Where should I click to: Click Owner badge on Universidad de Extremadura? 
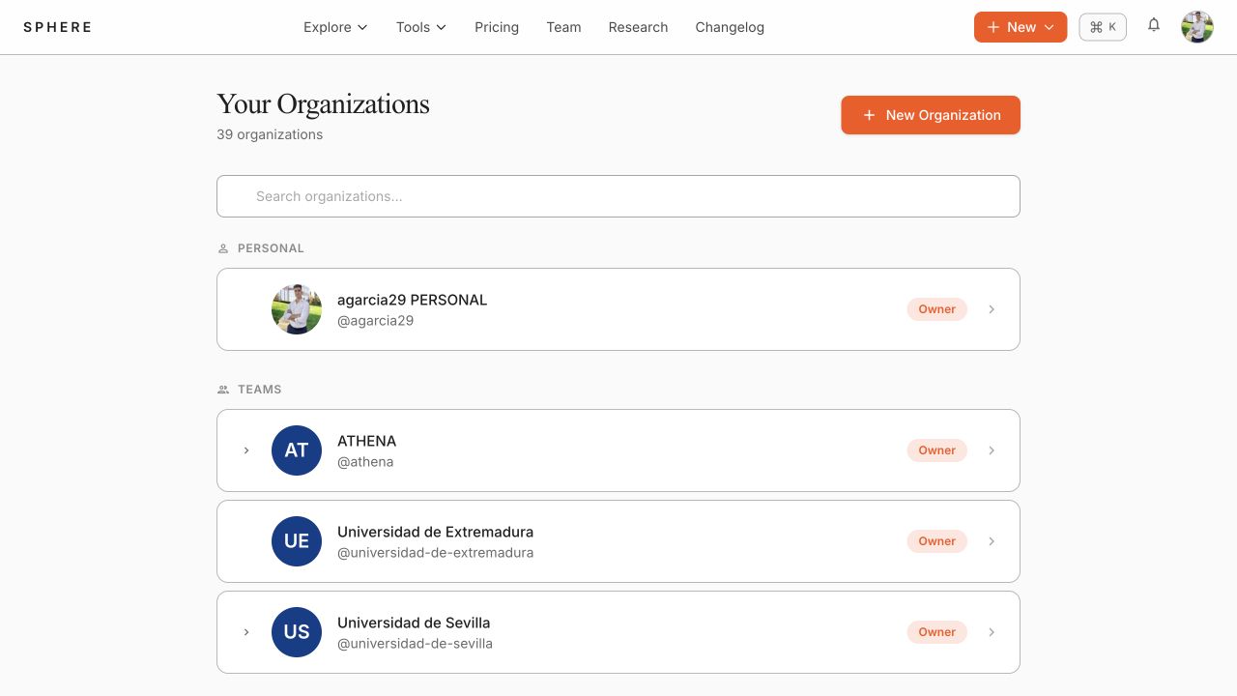936,541
